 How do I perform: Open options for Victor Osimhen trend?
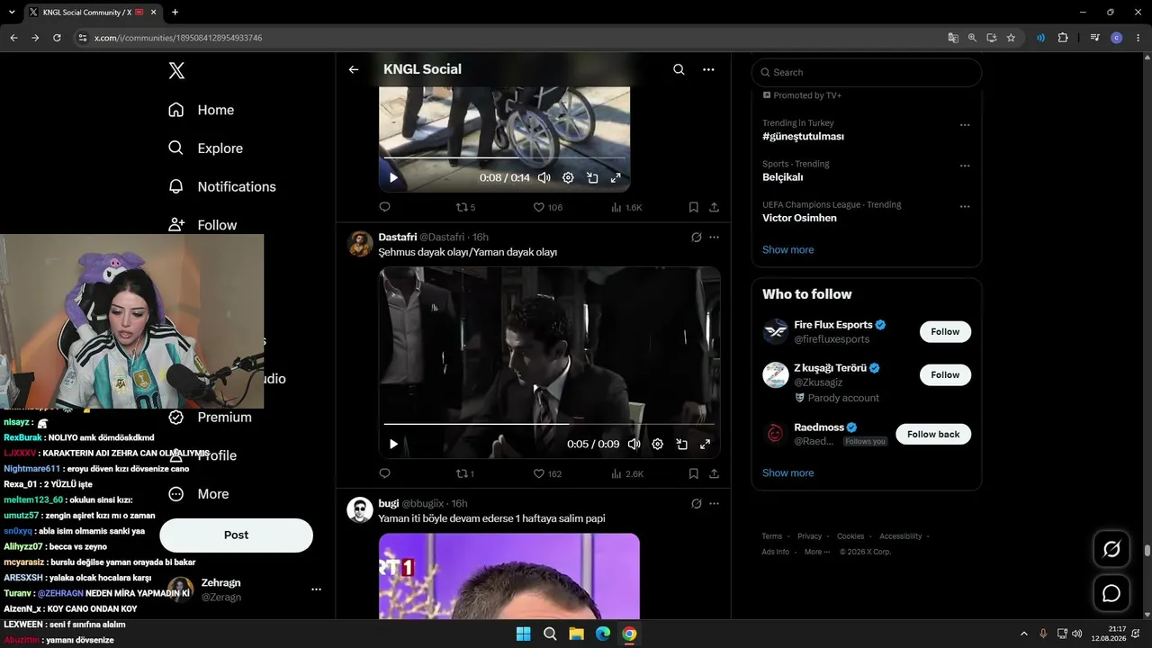tap(965, 206)
